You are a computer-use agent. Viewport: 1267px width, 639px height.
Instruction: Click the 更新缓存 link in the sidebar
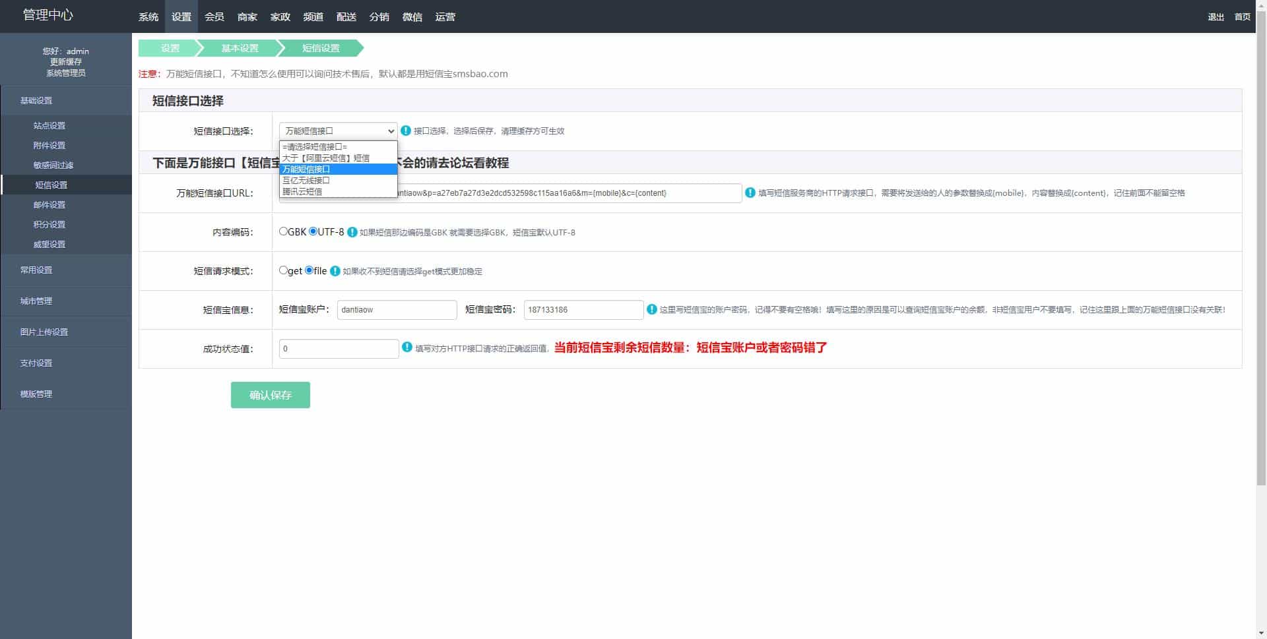(x=65, y=62)
